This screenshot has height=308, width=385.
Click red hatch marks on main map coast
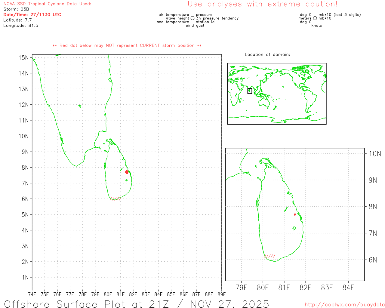[115, 199]
